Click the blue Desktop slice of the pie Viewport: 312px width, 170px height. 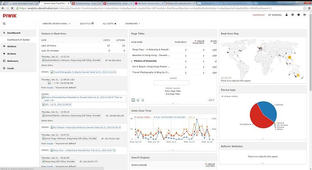(x=269, y=110)
